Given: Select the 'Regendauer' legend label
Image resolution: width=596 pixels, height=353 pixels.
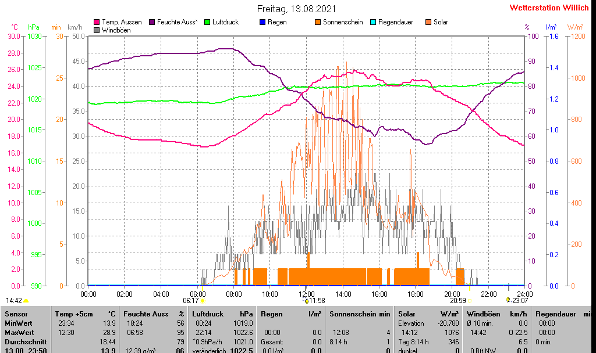Looking at the screenshot, I should click(x=395, y=23).
